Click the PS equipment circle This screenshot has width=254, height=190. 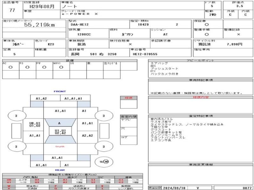click(x=27, y=67)
